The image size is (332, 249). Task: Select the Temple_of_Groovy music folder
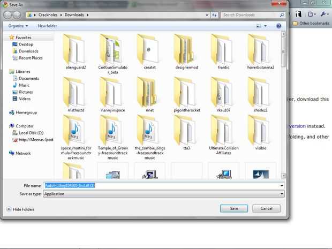112,138
